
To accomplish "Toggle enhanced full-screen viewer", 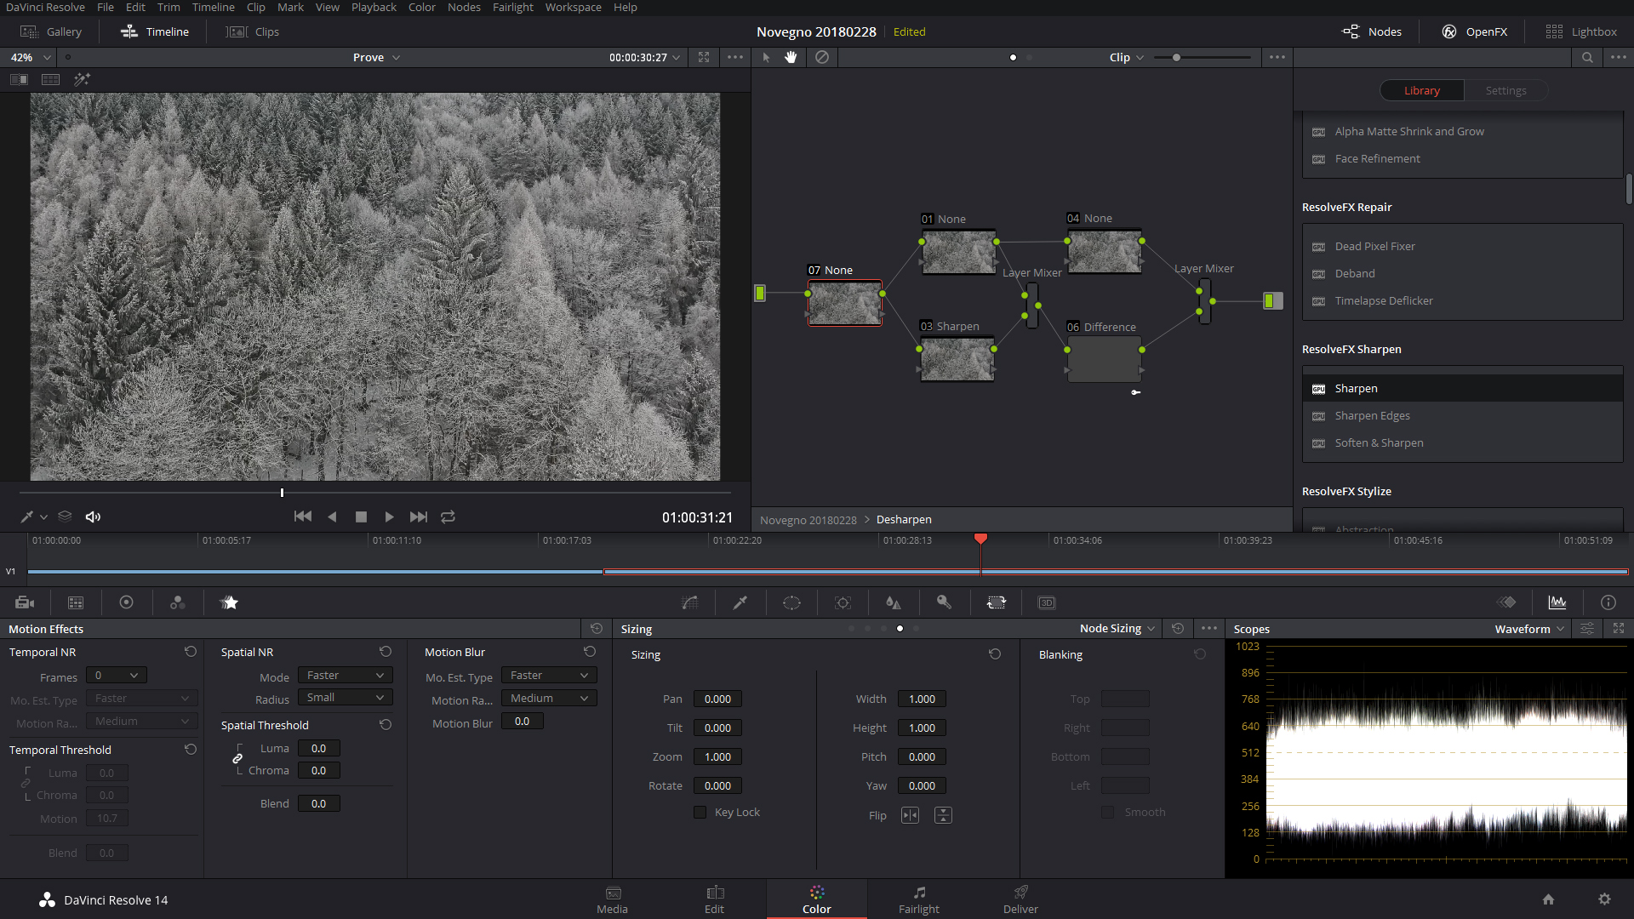I will point(704,57).
